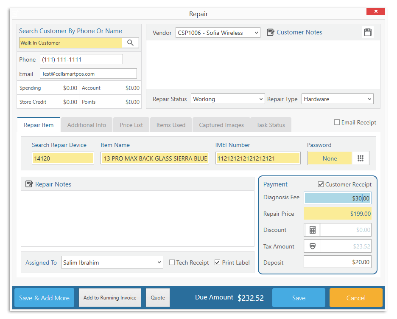Click the customer search magnifier icon

pos(131,42)
